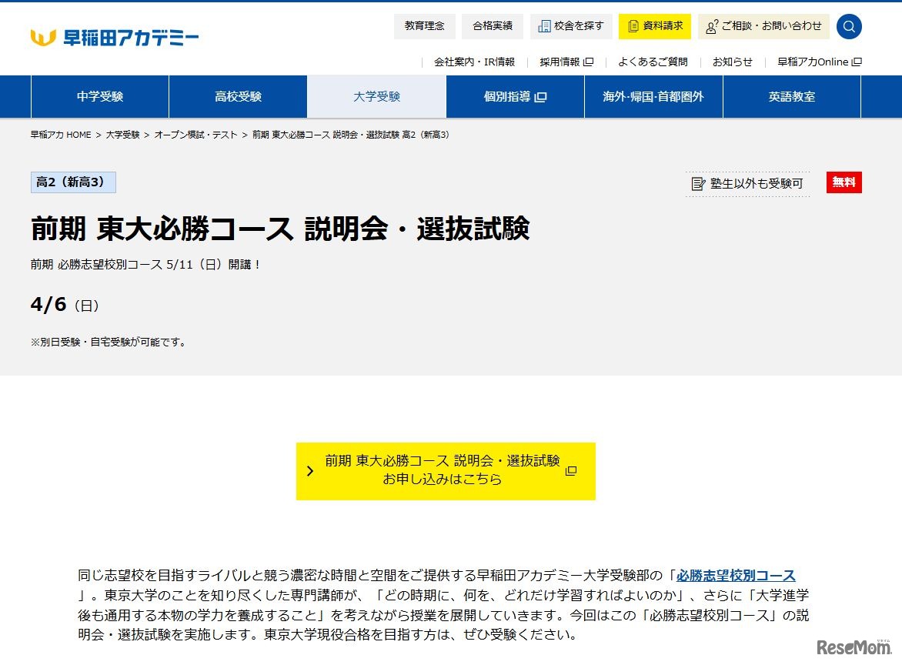This screenshot has width=902, height=665.
Task: Click the Waseda Academy logo
Action: point(112,35)
